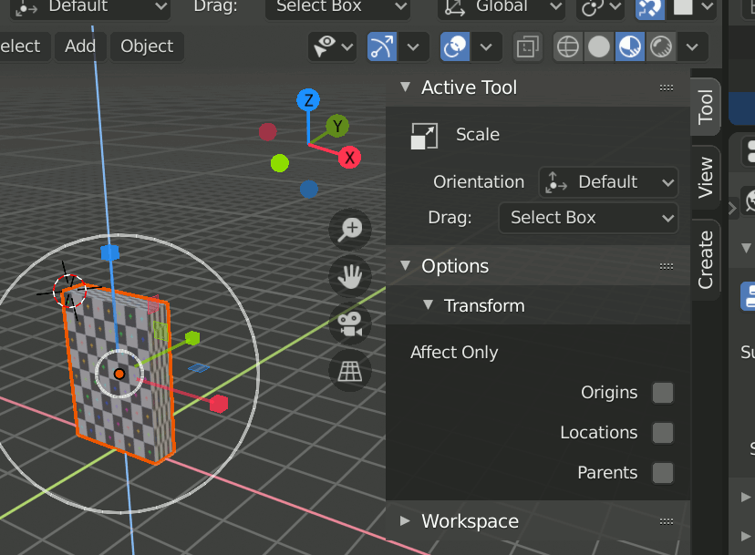
Task: Check the Locations checkbox
Action: point(663,433)
